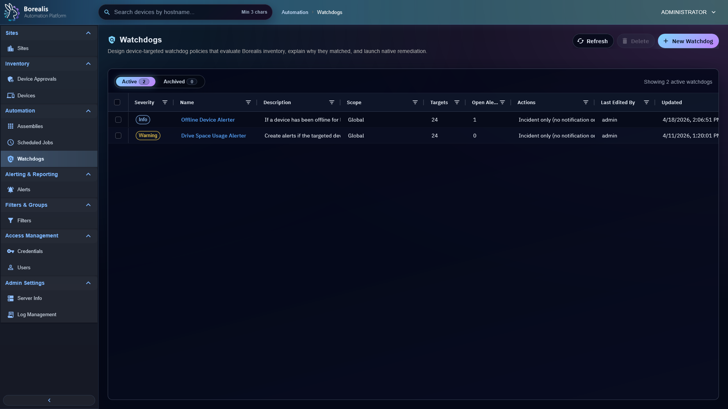Click the Log Management icon
728x409 pixels.
point(11,315)
